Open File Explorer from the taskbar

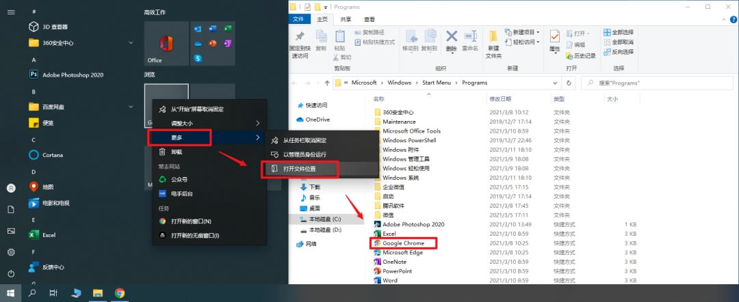(x=98, y=293)
